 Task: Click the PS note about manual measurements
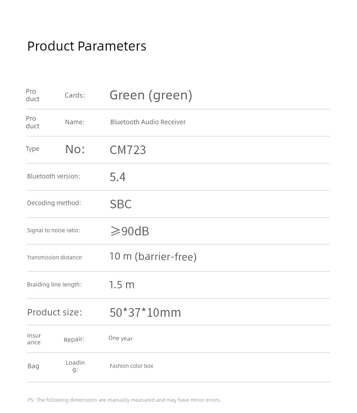(124, 400)
